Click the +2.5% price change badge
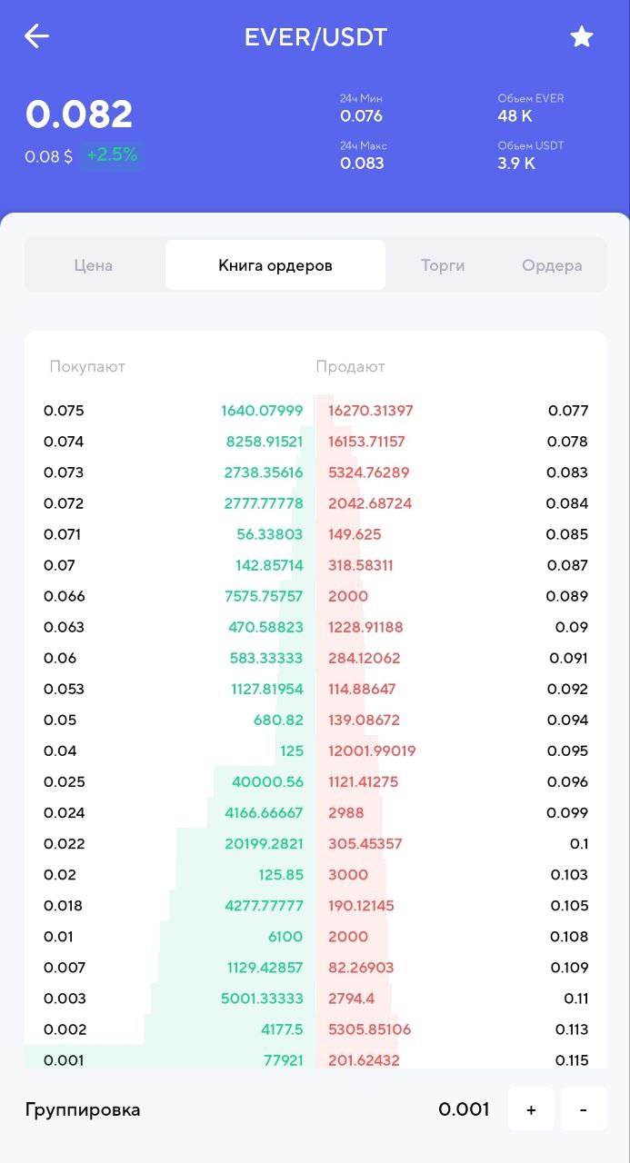The image size is (630, 1163). [112, 155]
